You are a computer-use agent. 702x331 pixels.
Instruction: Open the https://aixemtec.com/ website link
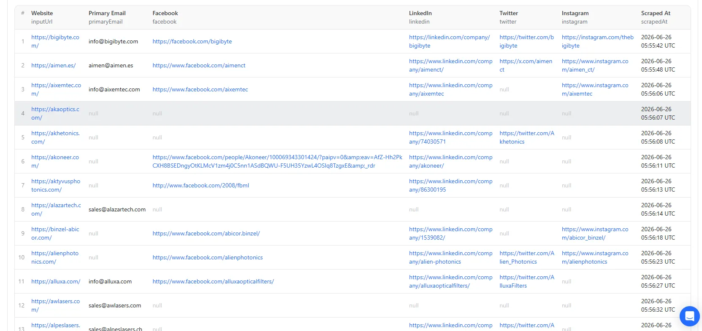56,89
